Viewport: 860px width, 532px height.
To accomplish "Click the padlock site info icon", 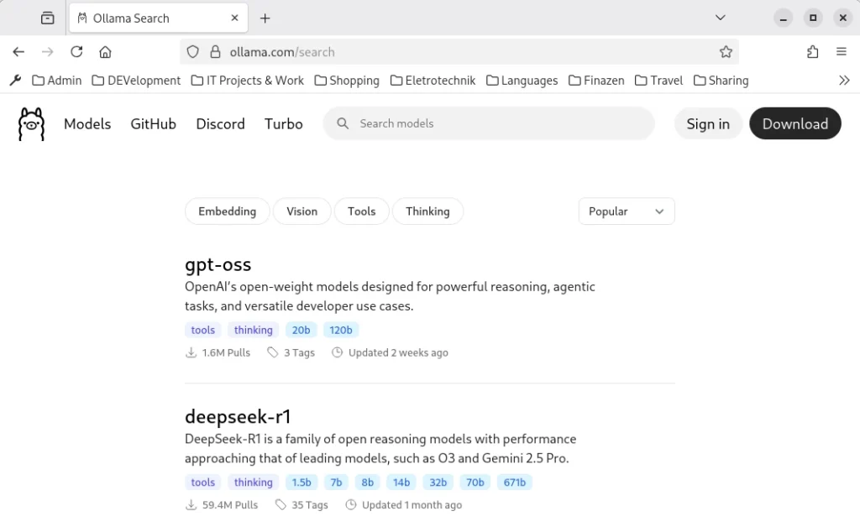I will (x=216, y=51).
